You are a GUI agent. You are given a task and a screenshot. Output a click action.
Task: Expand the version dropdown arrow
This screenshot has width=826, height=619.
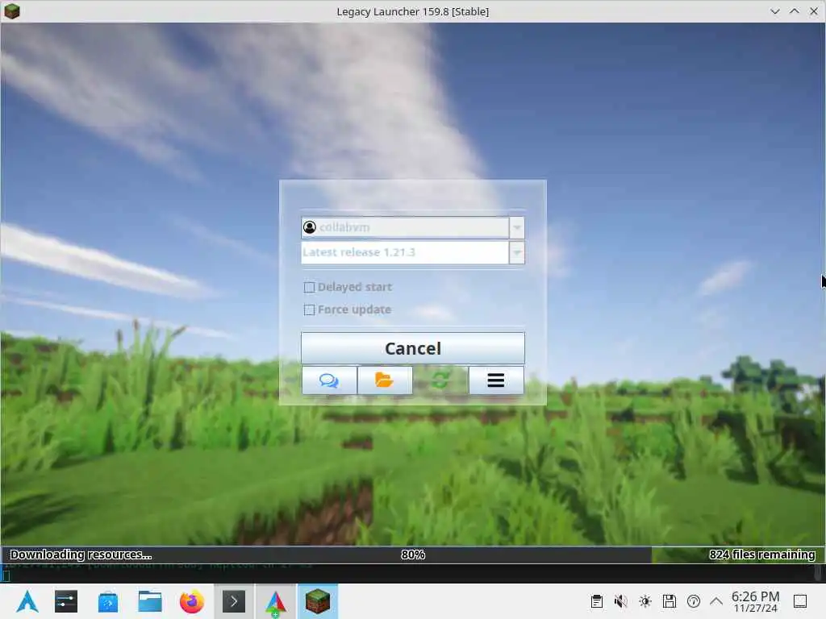[517, 252]
